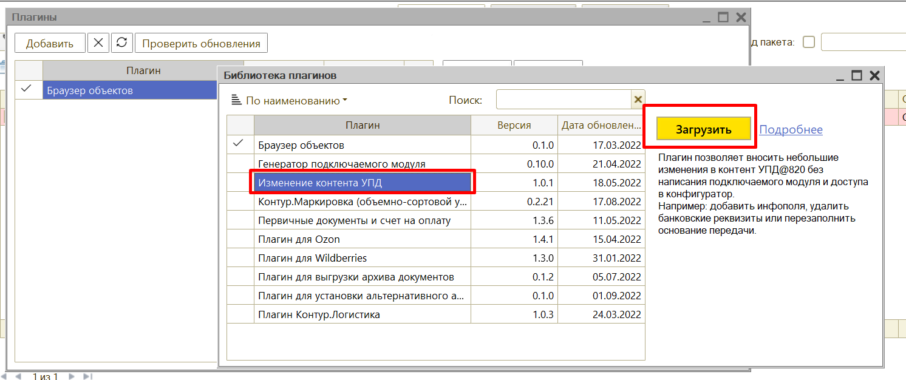Maximize the Библиотека плагинов window
The image size is (906, 380).
[x=856, y=75]
